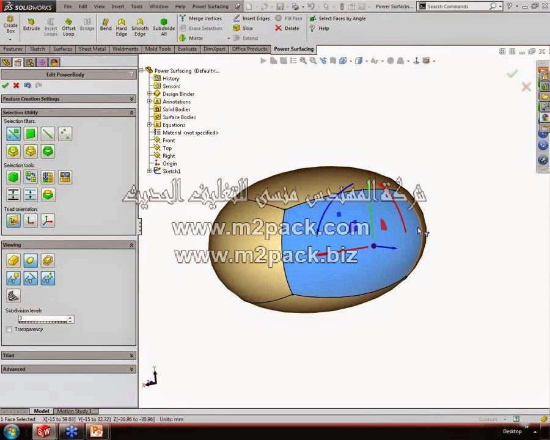Click the Windows Start orb
This screenshot has width=550, height=440.
pos(12,431)
